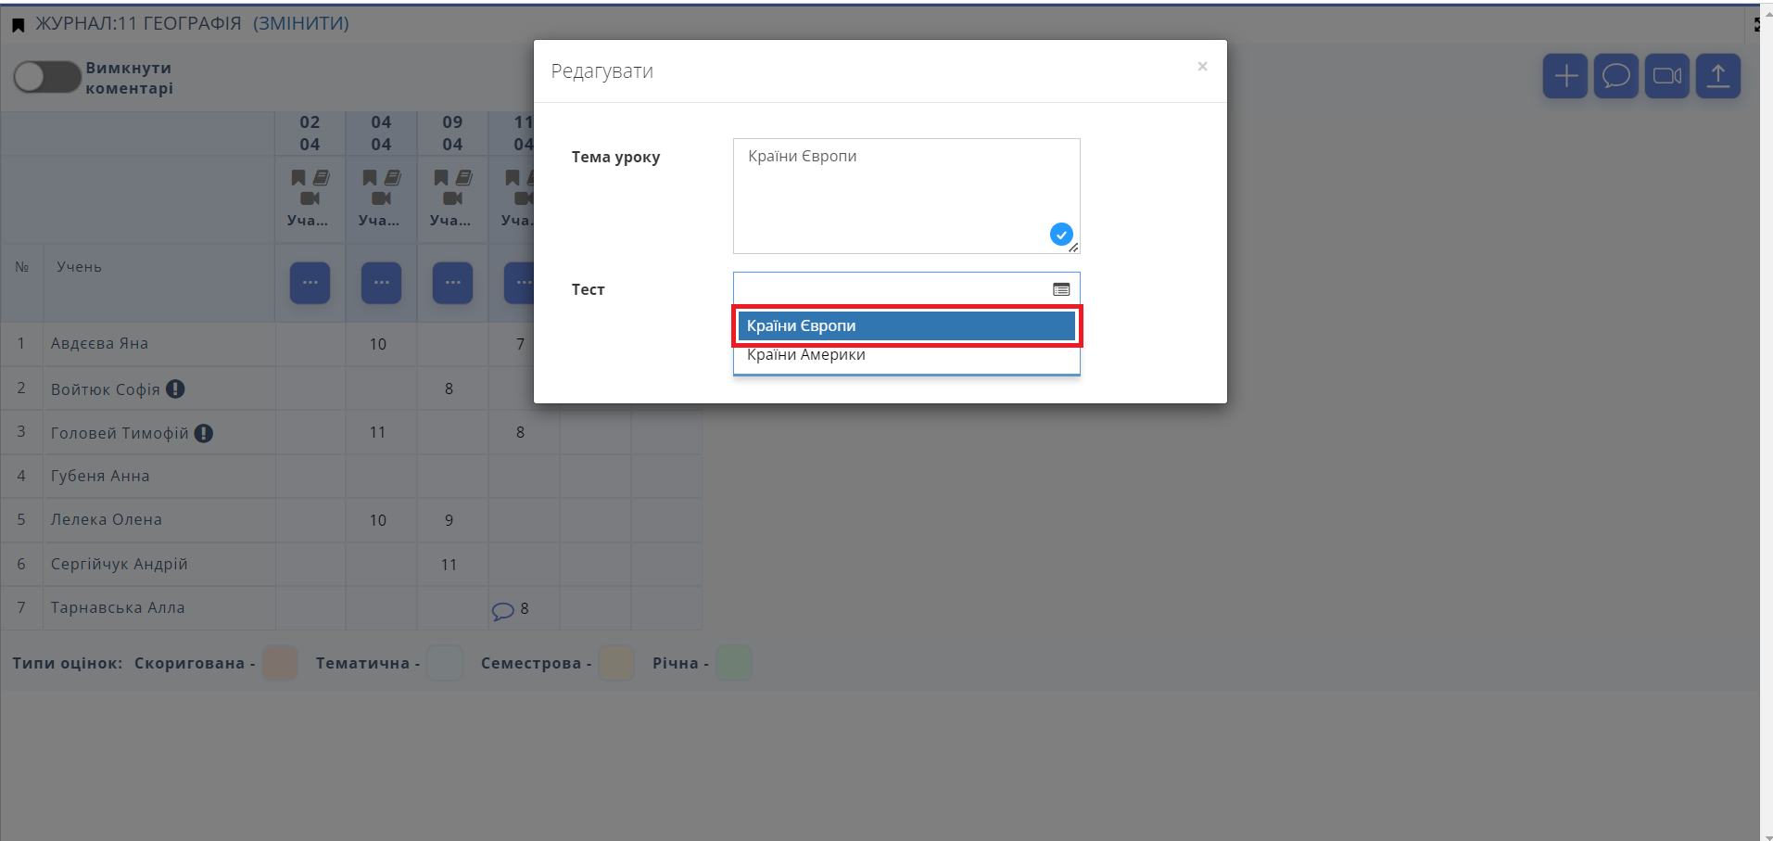Click the warning icon next to Головей Тимофій
The height and width of the screenshot is (841, 1773).
204,433
